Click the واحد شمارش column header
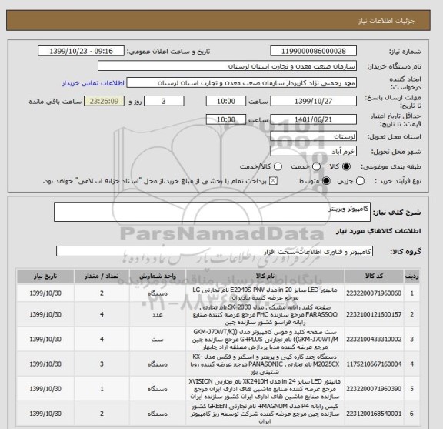The width and height of the screenshot is (443, 429). coord(158,276)
